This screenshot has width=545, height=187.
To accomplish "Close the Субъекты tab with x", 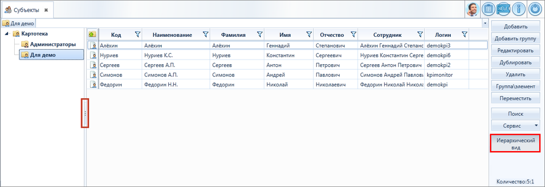I will click(x=46, y=10).
